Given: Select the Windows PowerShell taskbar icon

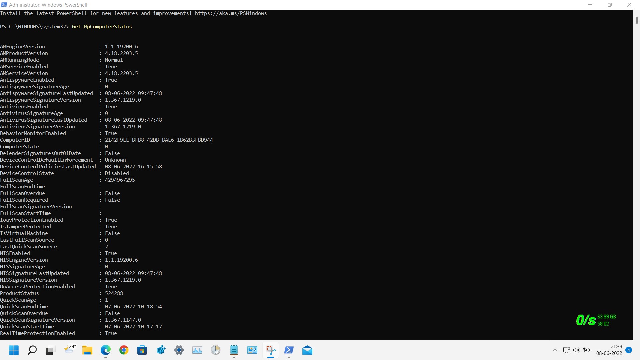Looking at the screenshot, I should (x=289, y=350).
